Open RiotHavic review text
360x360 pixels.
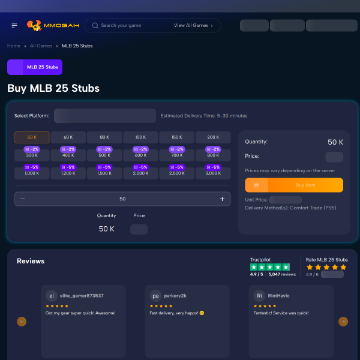pyautogui.click(x=281, y=313)
